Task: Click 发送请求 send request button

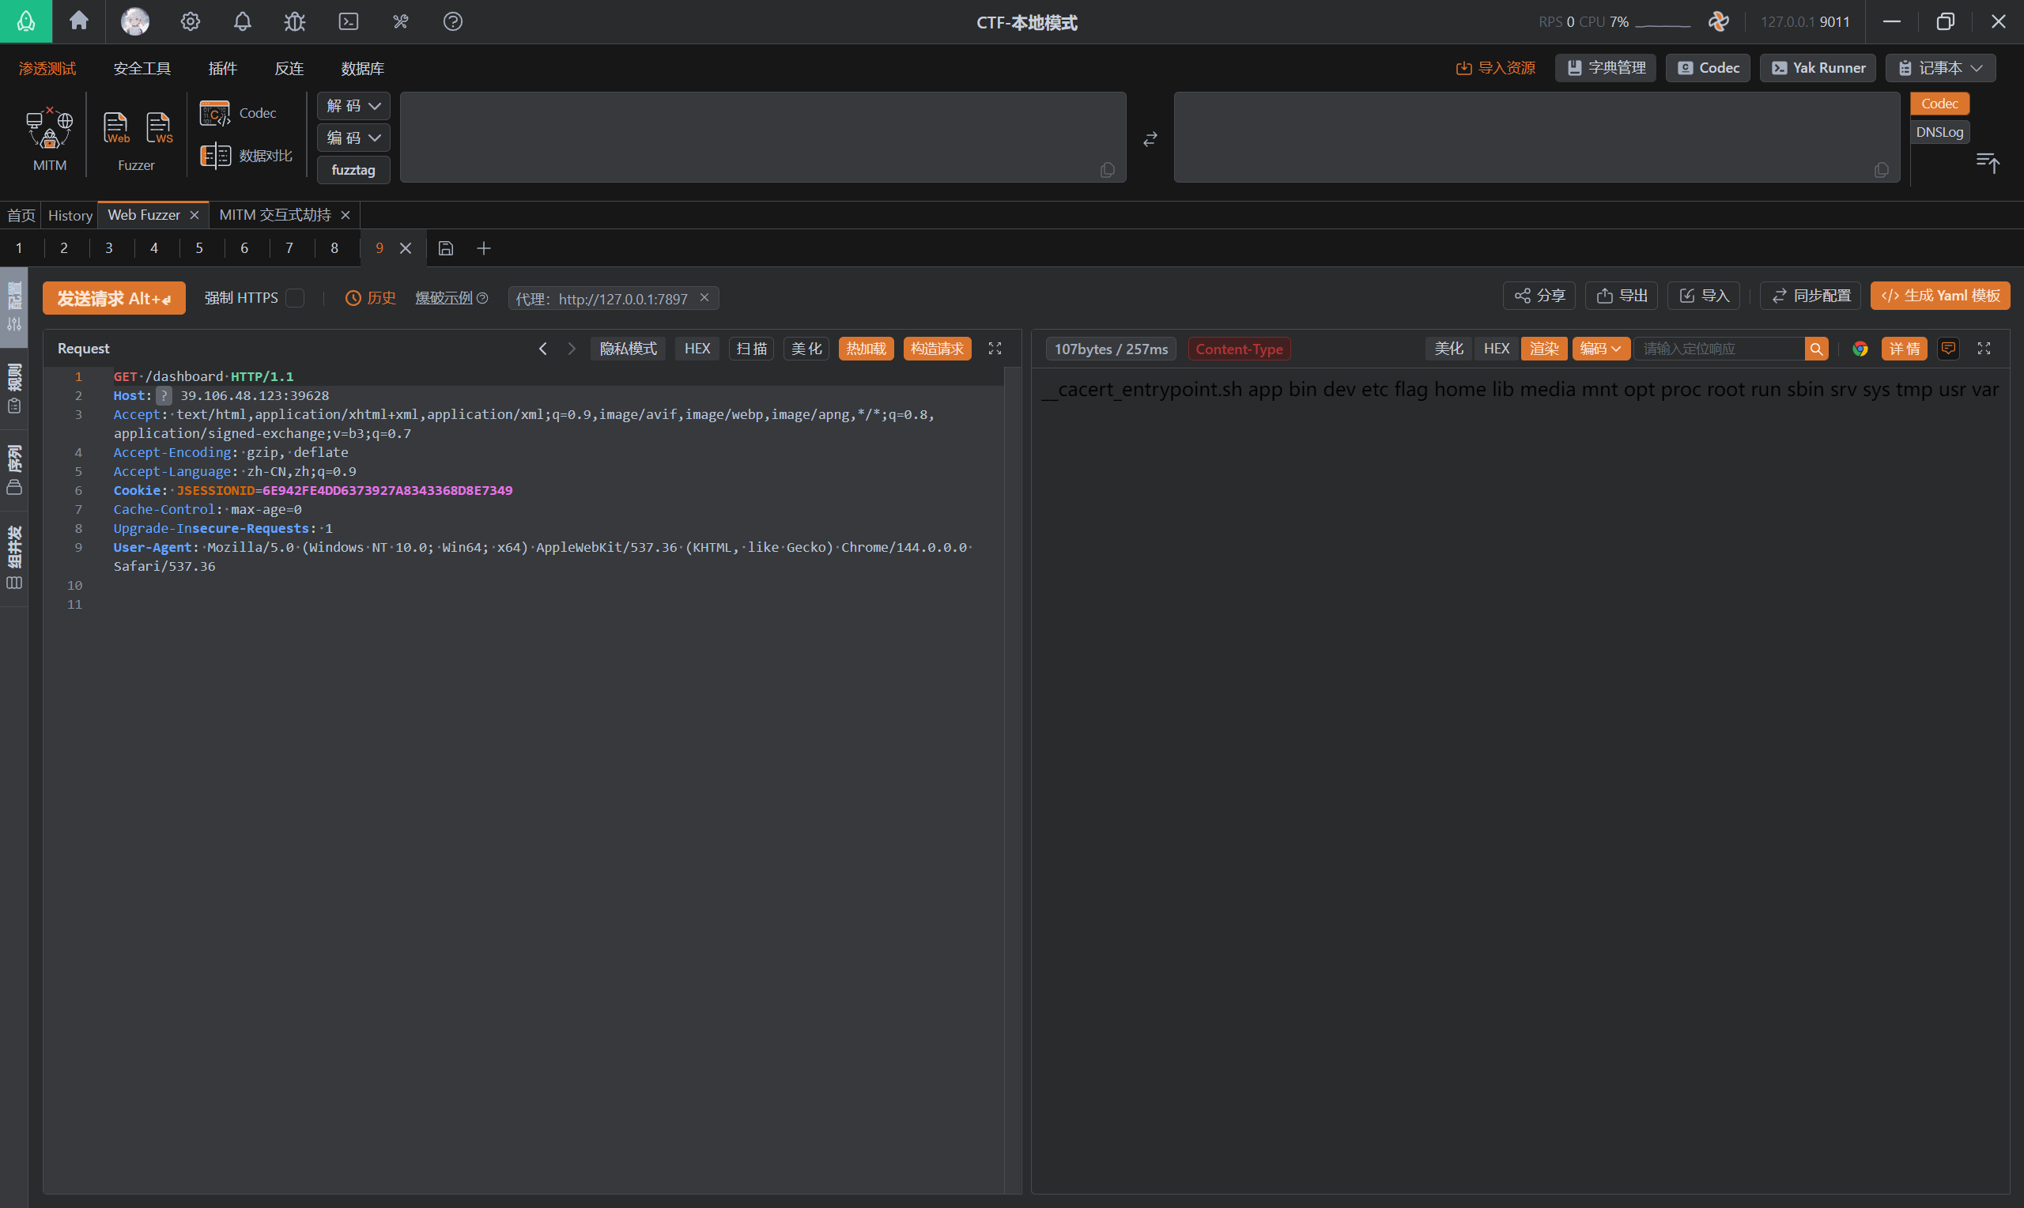Action: point(114,298)
